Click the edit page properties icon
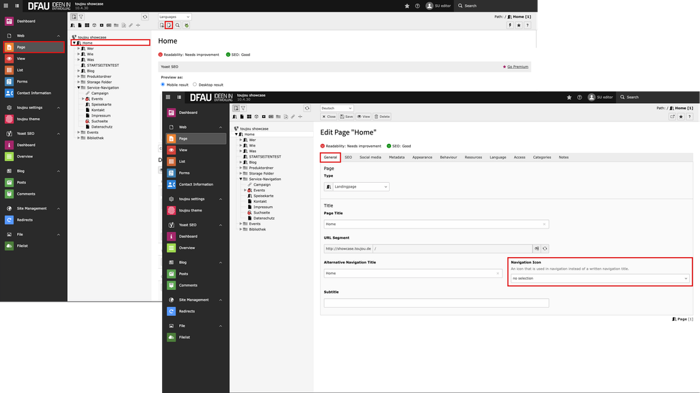Image resolution: width=700 pixels, height=393 pixels. click(169, 25)
